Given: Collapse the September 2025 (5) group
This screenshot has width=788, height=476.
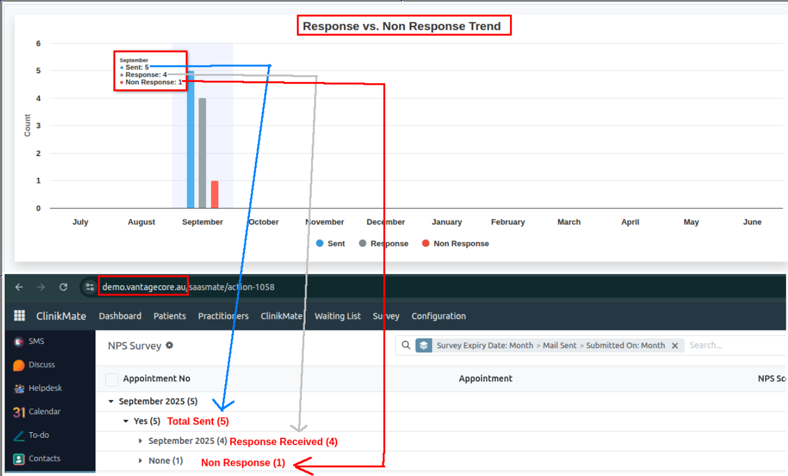Looking at the screenshot, I should pyautogui.click(x=111, y=401).
